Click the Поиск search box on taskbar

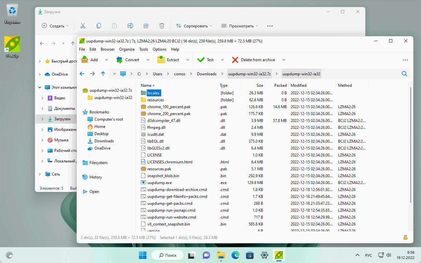(x=167, y=255)
